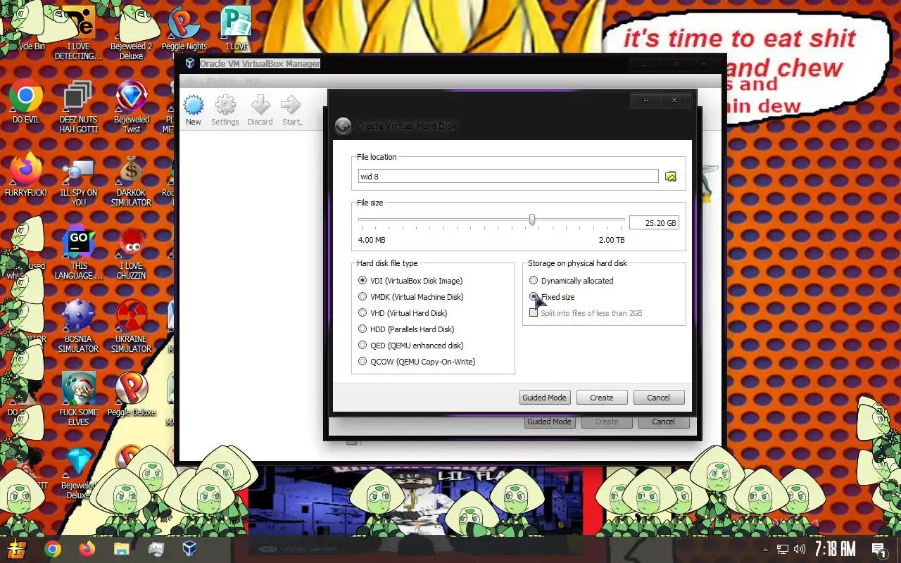Click the 25.20 GB size field

(x=654, y=222)
